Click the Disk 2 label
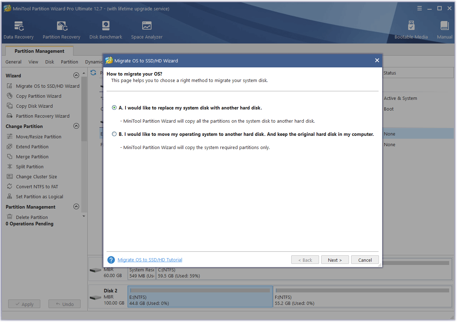The image size is (457, 322). [x=111, y=291]
